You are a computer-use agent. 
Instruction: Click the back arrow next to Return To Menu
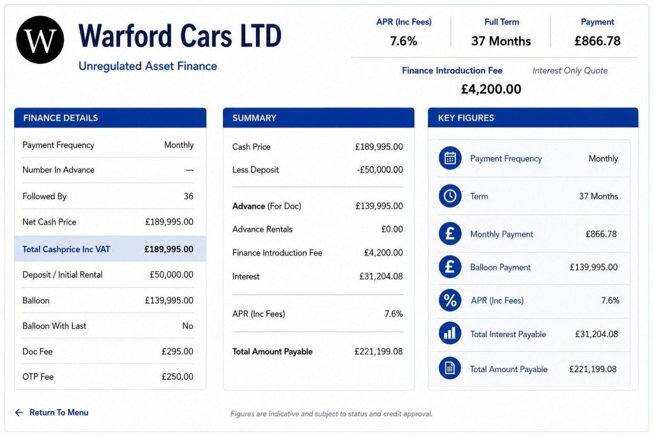pos(19,412)
